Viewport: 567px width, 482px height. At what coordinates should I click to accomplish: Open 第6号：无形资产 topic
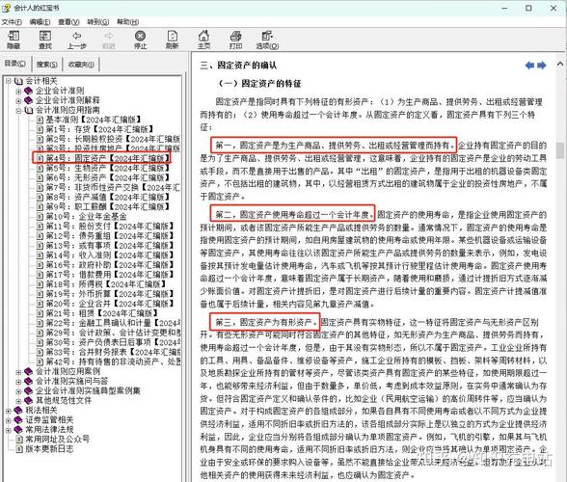pyautogui.click(x=107, y=178)
